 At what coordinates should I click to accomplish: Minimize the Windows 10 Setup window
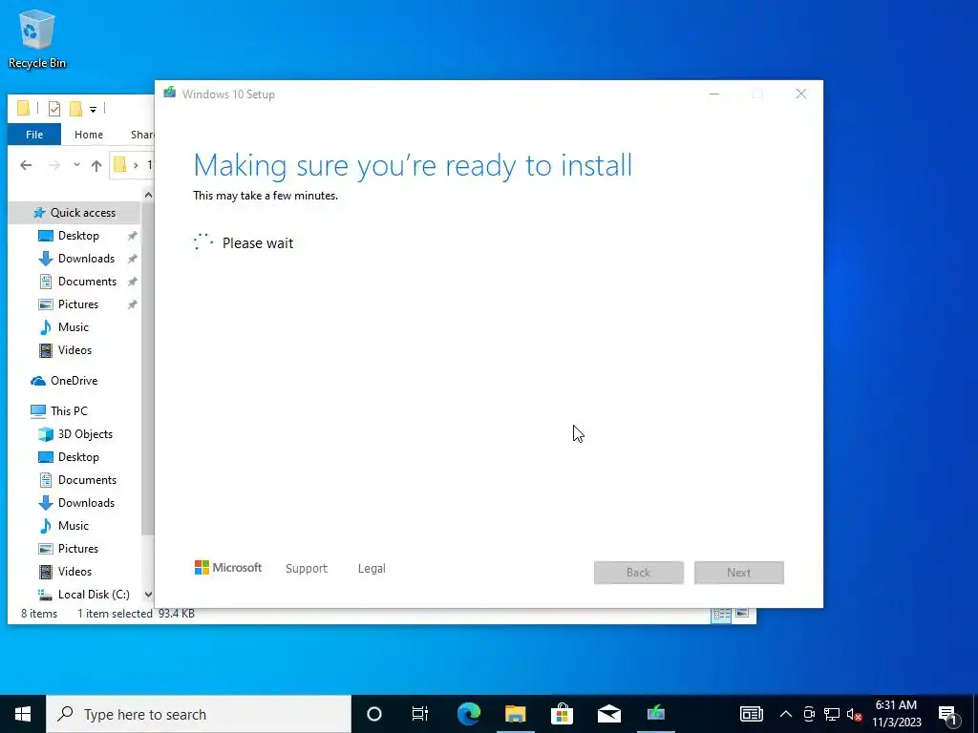pos(714,94)
